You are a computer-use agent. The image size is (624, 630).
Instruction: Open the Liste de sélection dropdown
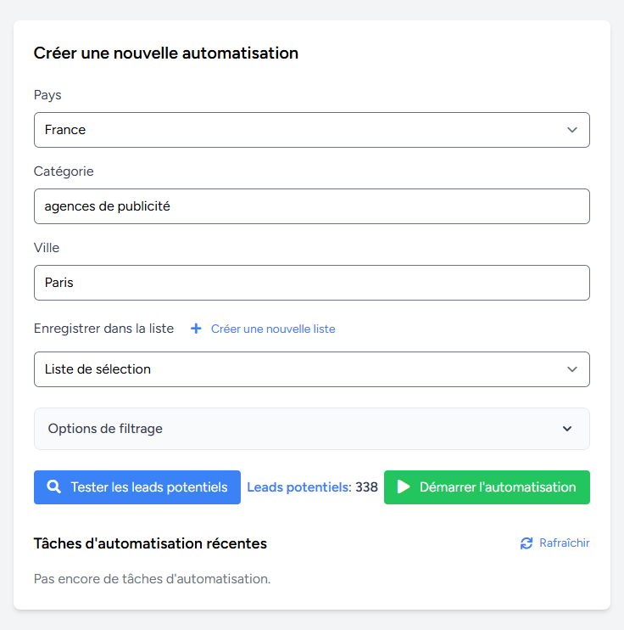tap(312, 369)
